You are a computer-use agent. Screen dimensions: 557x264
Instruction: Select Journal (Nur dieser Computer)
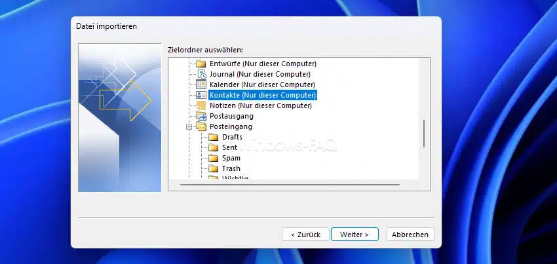[260, 74]
